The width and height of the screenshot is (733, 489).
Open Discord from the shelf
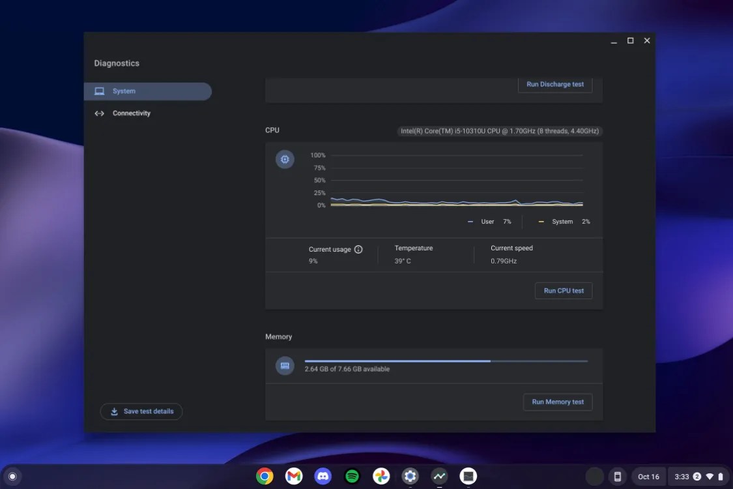click(x=323, y=476)
